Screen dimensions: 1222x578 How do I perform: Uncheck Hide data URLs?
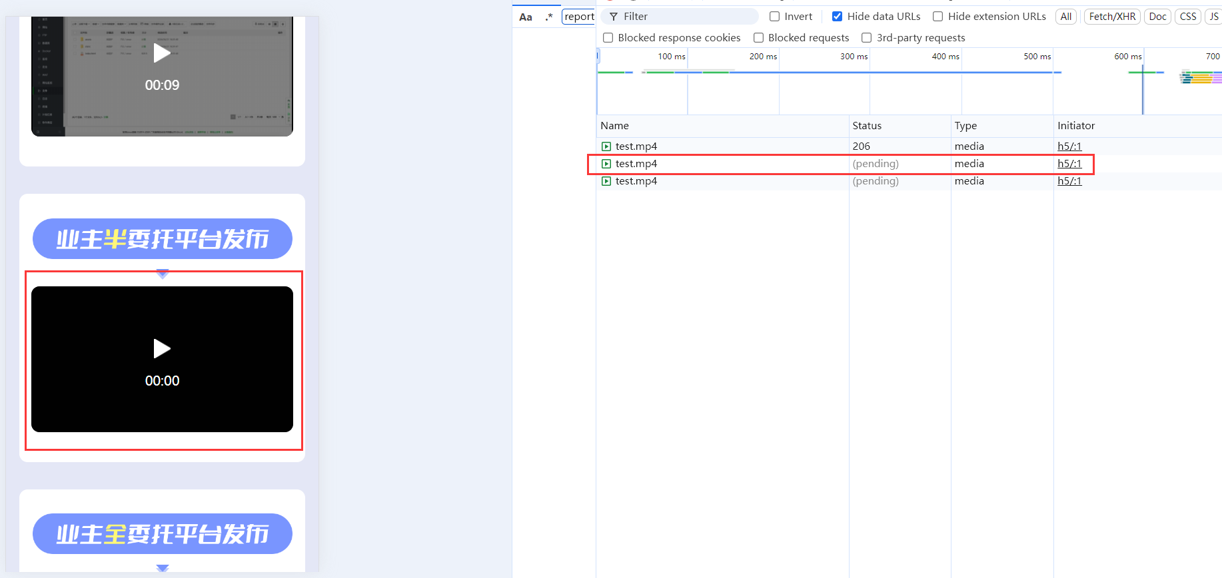837,17
